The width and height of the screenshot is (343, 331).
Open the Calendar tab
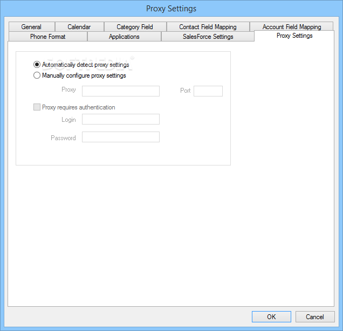(79, 26)
